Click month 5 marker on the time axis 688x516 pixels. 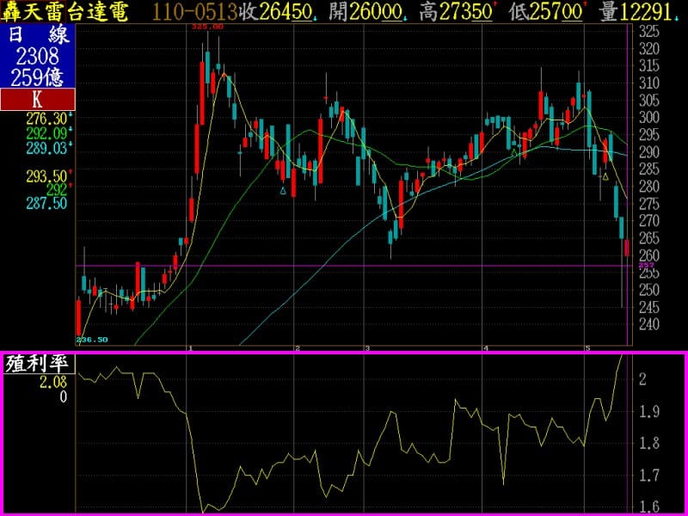click(587, 348)
